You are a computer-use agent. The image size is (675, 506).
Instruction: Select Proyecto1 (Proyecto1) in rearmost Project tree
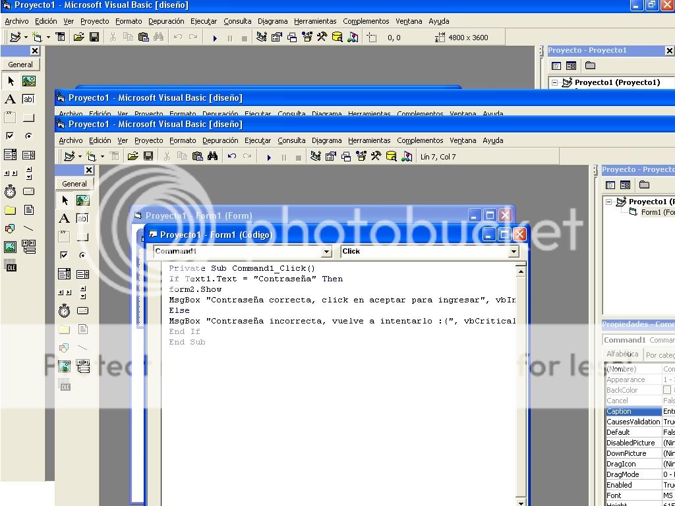click(x=617, y=82)
